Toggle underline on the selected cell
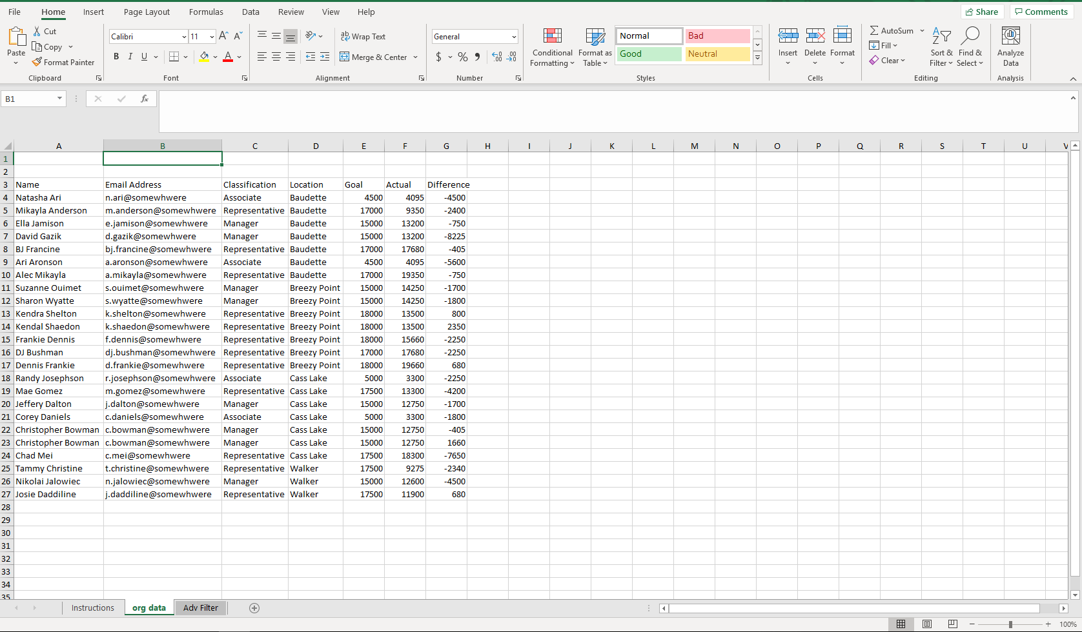The width and height of the screenshot is (1082, 632). (x=143, y=57)
